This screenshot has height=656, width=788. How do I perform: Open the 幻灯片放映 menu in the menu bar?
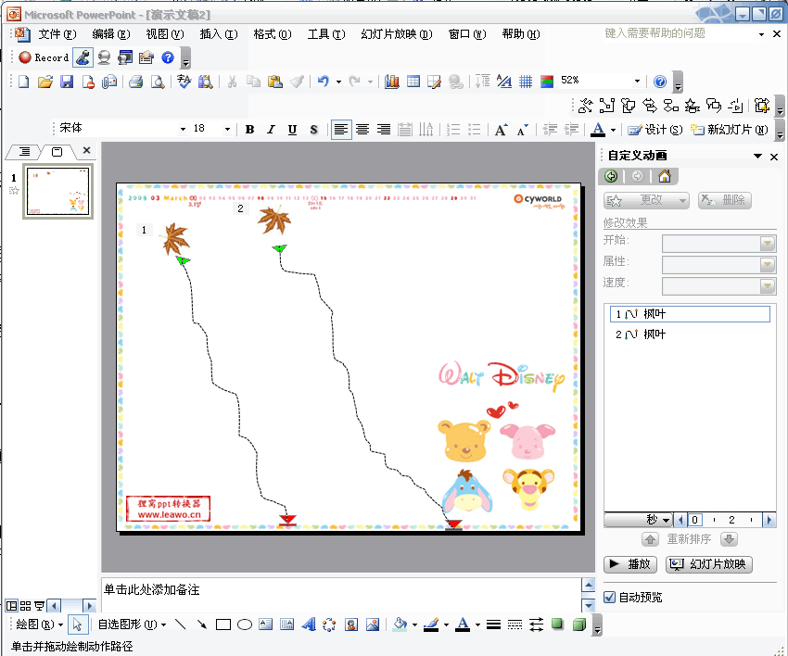396,34
